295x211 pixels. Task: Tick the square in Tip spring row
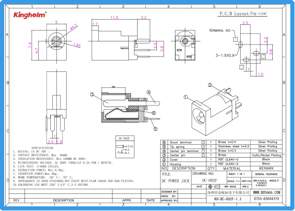coord(203,146)
